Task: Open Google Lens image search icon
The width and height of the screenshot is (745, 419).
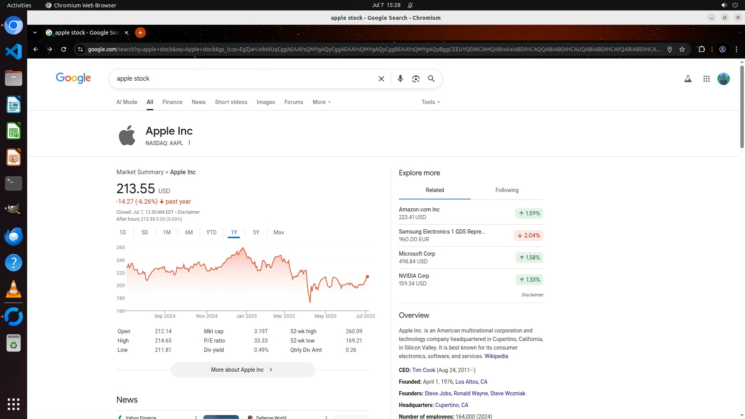Action: (416, 79)
